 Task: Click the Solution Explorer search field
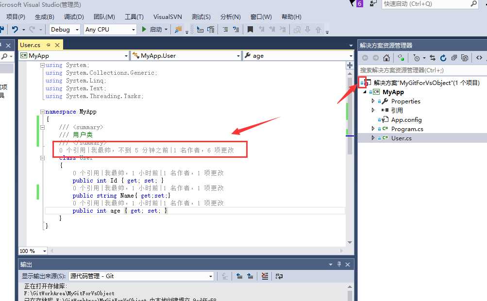(422, 70)
